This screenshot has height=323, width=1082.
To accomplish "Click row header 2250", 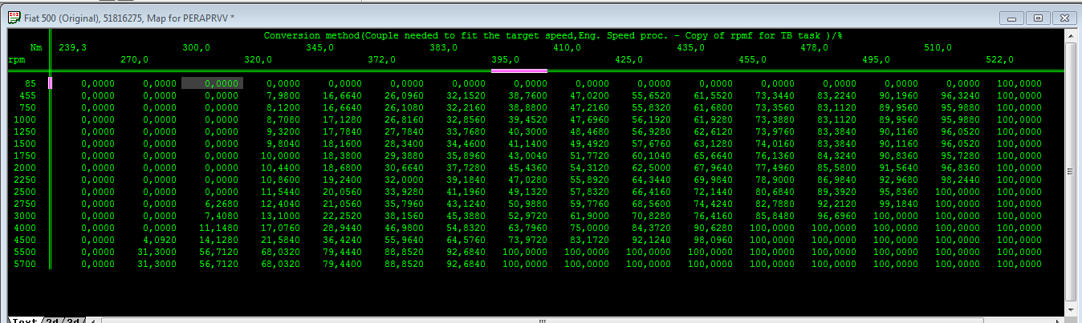I will 25,180.
